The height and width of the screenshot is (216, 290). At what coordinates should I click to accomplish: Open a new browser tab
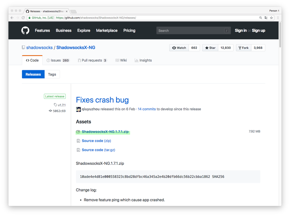[x=74, y=12]
